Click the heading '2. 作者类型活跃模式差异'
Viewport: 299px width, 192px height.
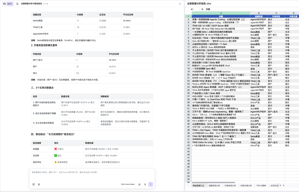click(44, 45)
